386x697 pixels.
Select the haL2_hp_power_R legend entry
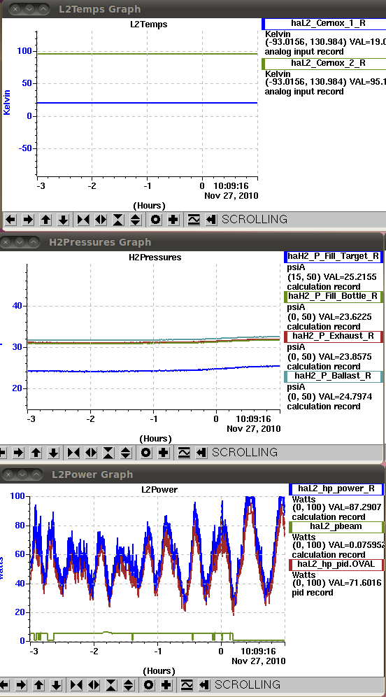(336, 488)
